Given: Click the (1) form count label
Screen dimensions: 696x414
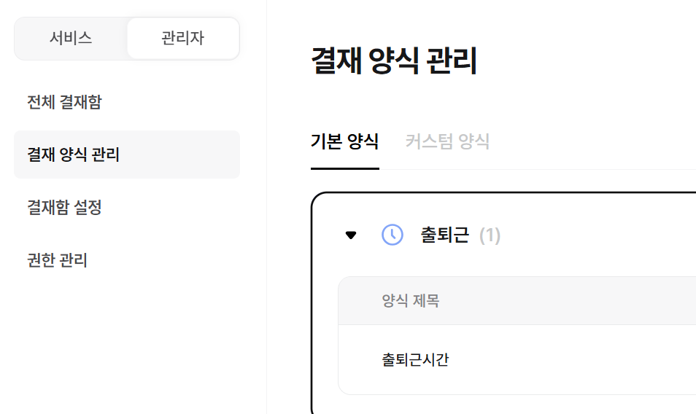Looking at the screenshot, I should 490,235.
